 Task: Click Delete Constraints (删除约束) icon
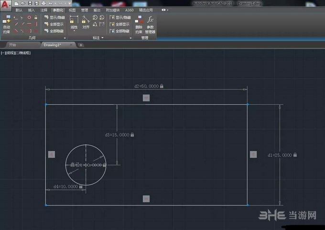pyautogui.click(x=139, y=22)
